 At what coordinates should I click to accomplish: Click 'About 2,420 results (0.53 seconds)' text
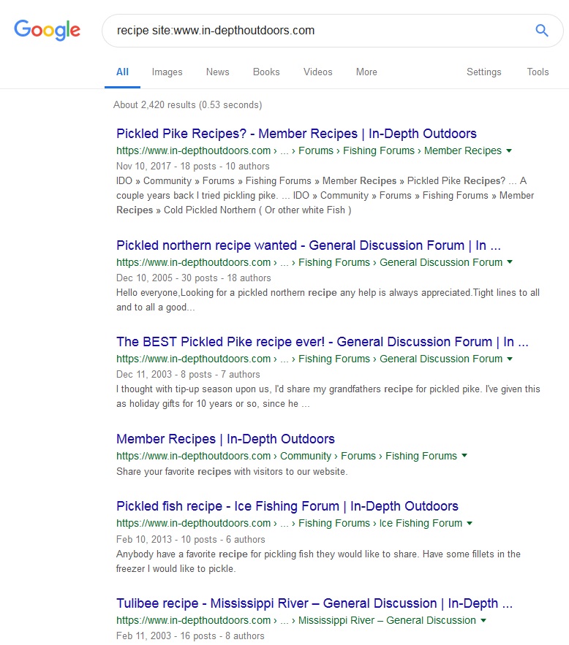point(188,105)
